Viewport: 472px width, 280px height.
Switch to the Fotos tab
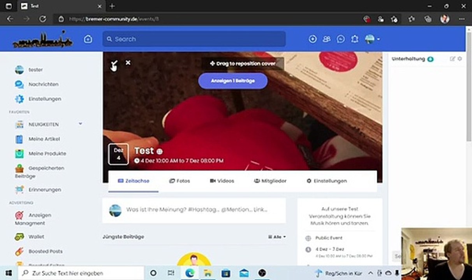(180, 181)
